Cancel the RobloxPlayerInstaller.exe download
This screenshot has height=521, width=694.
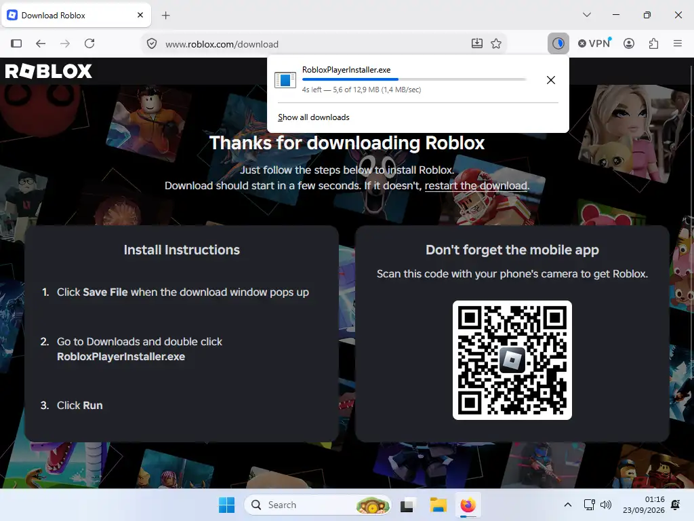550,80
